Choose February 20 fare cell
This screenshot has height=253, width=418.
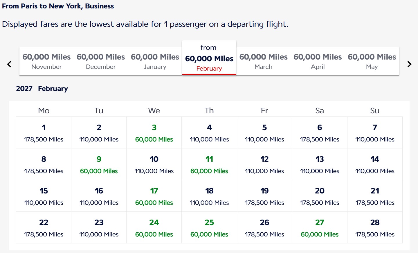[320, 196]
